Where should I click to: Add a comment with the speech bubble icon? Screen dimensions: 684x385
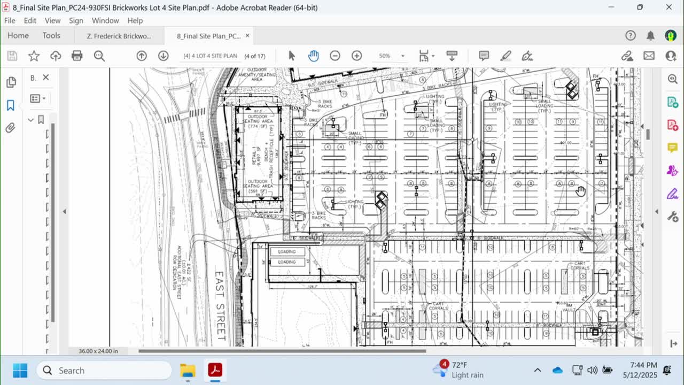point(484,56)
